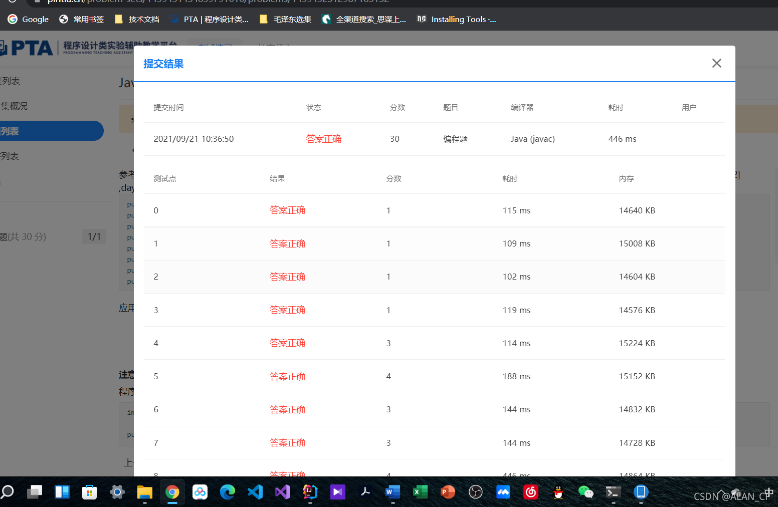Open Visual Studio from the taskbar
778x507 pixels.
point(283,492)
